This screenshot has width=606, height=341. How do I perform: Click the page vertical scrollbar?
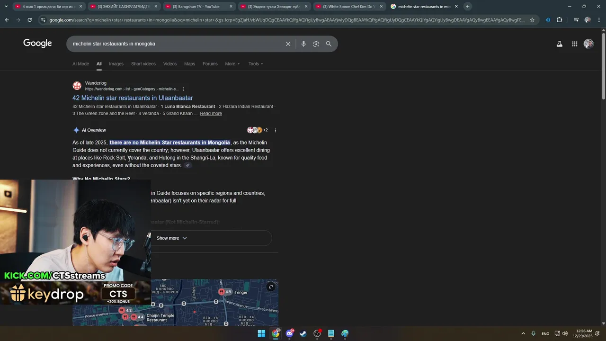(603, 66)
